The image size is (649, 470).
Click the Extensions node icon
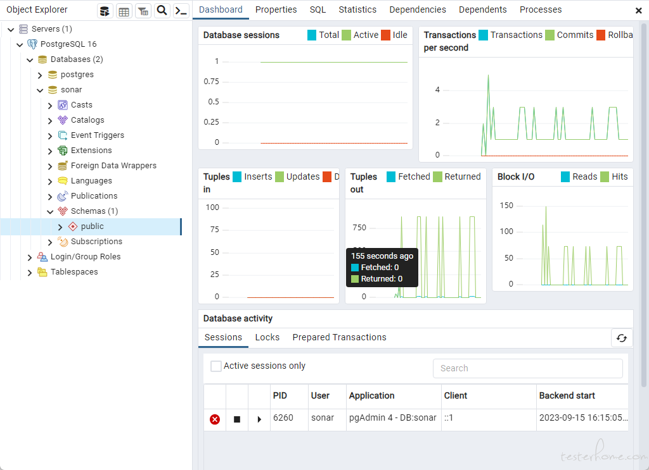pyautogui.click(x=63, y=151)
